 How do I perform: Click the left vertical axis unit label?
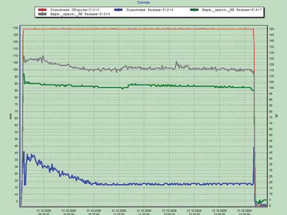(11, 116)
